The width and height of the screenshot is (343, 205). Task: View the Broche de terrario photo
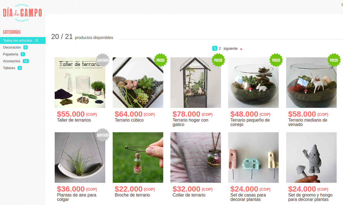(138, 158)
